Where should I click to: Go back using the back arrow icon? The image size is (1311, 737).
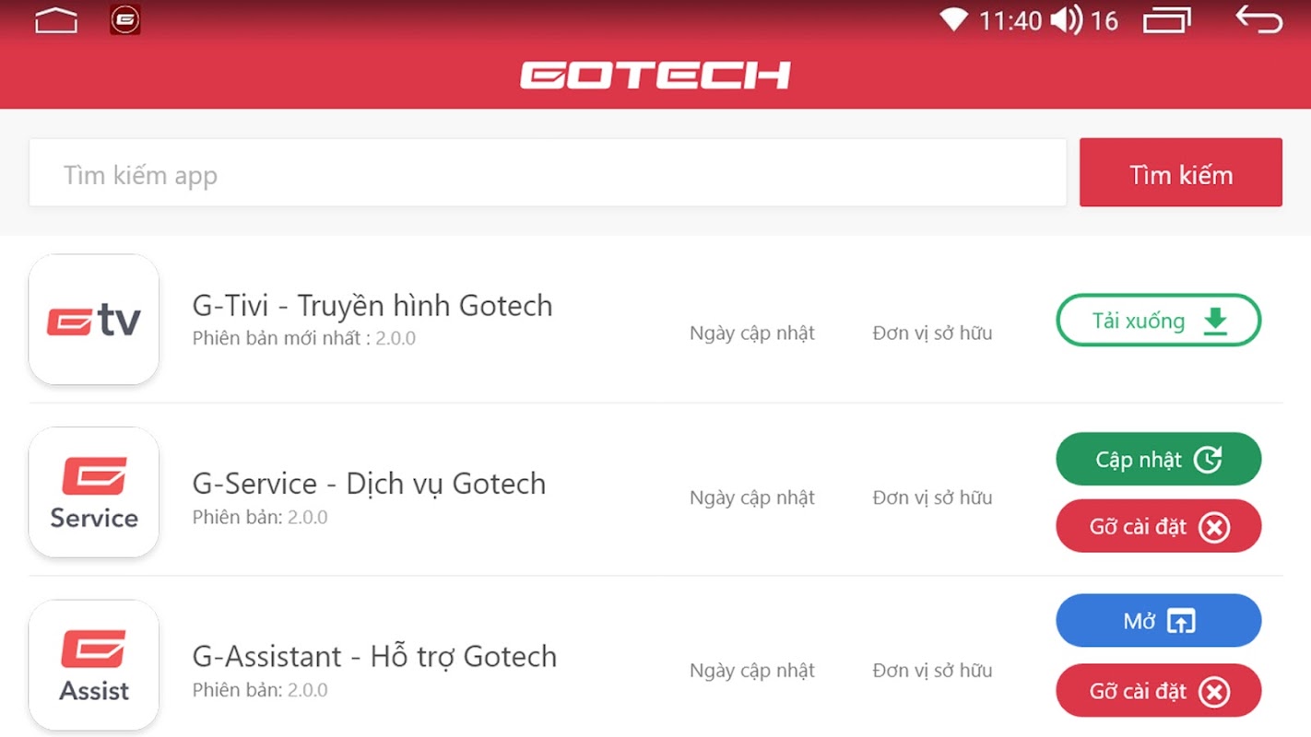tap(1259, 19)
